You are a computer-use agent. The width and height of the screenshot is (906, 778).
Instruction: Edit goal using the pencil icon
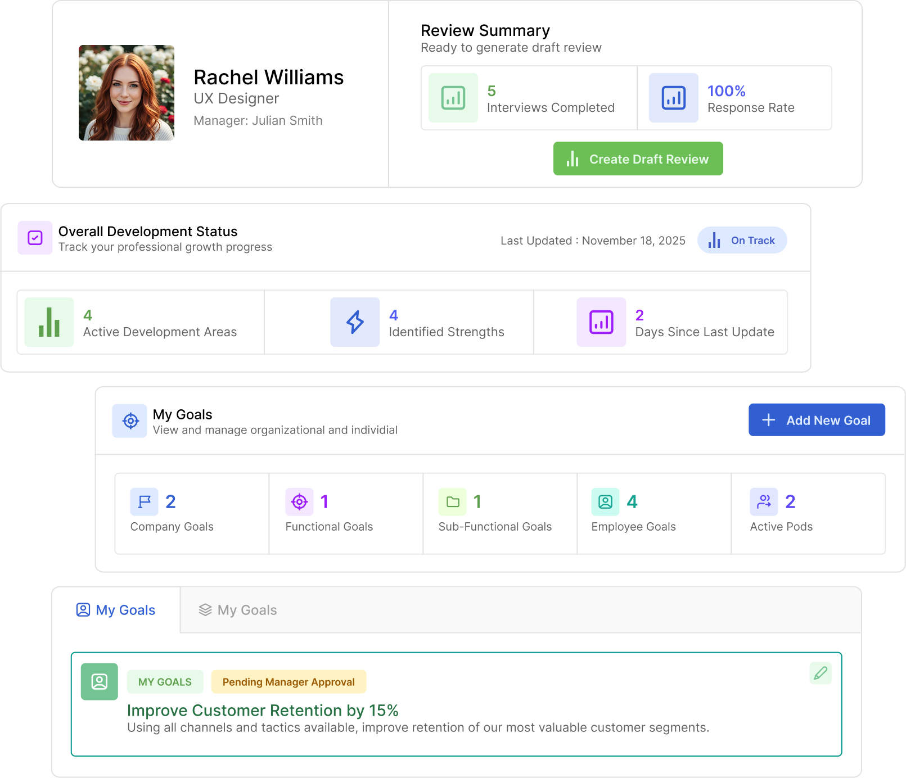pos(820,673)
